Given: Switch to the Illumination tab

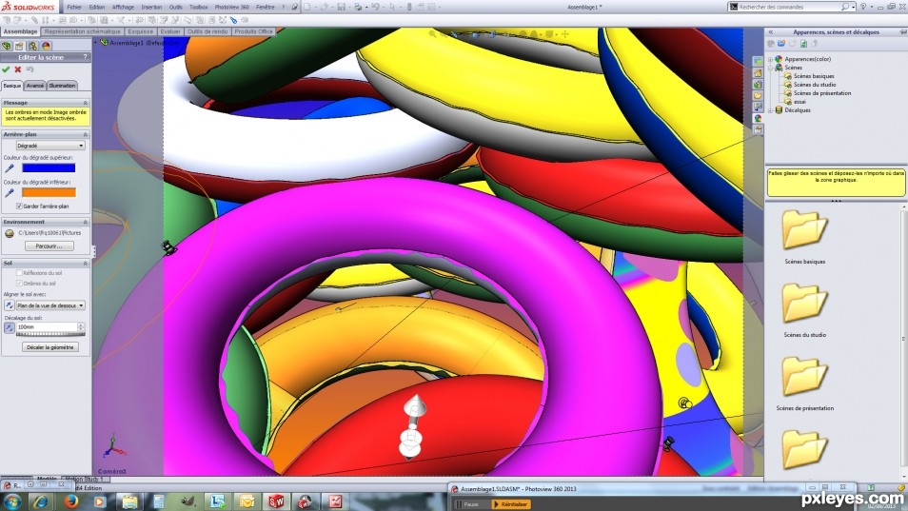Looking at the screenshot, I should point(62,86).
